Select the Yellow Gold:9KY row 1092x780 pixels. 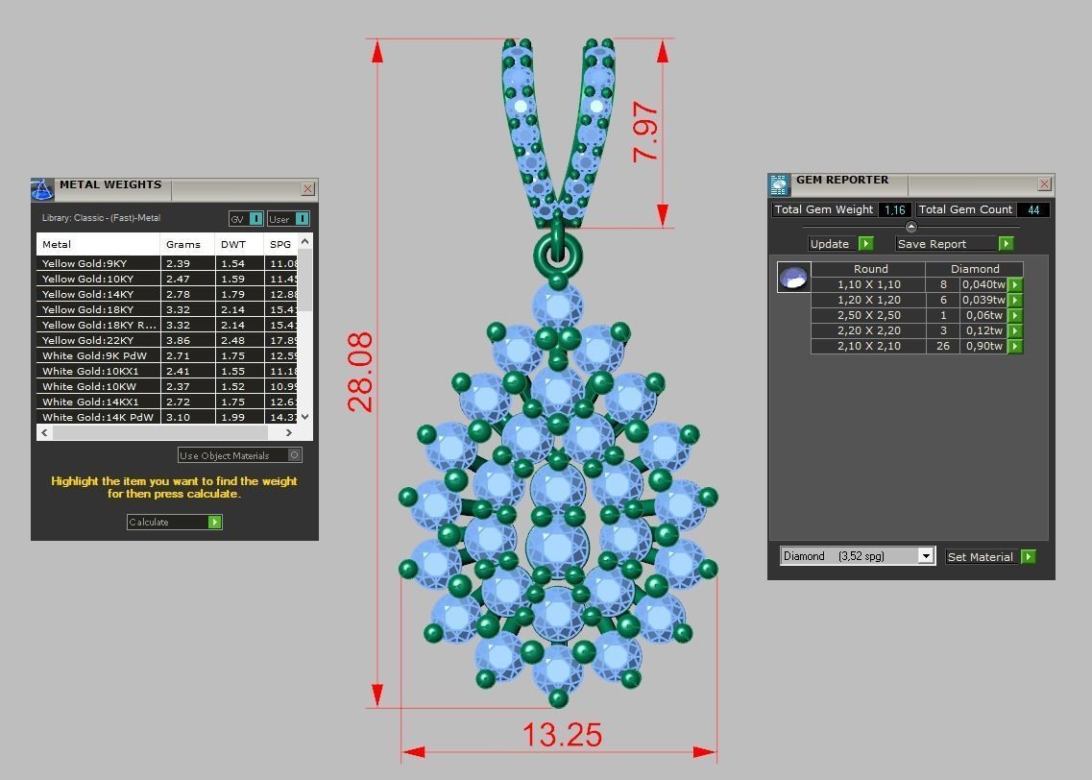click(167, 263)
